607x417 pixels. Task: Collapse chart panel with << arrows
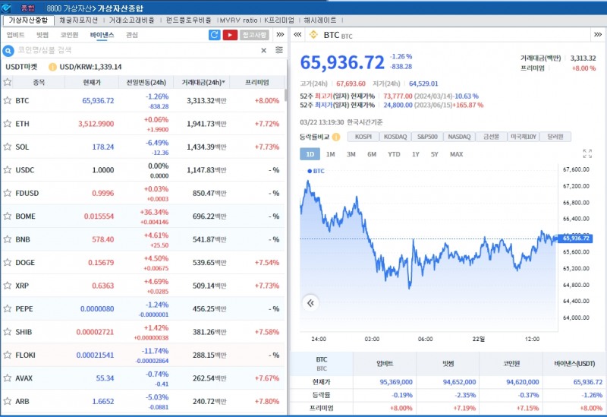(x=297, y=34)
